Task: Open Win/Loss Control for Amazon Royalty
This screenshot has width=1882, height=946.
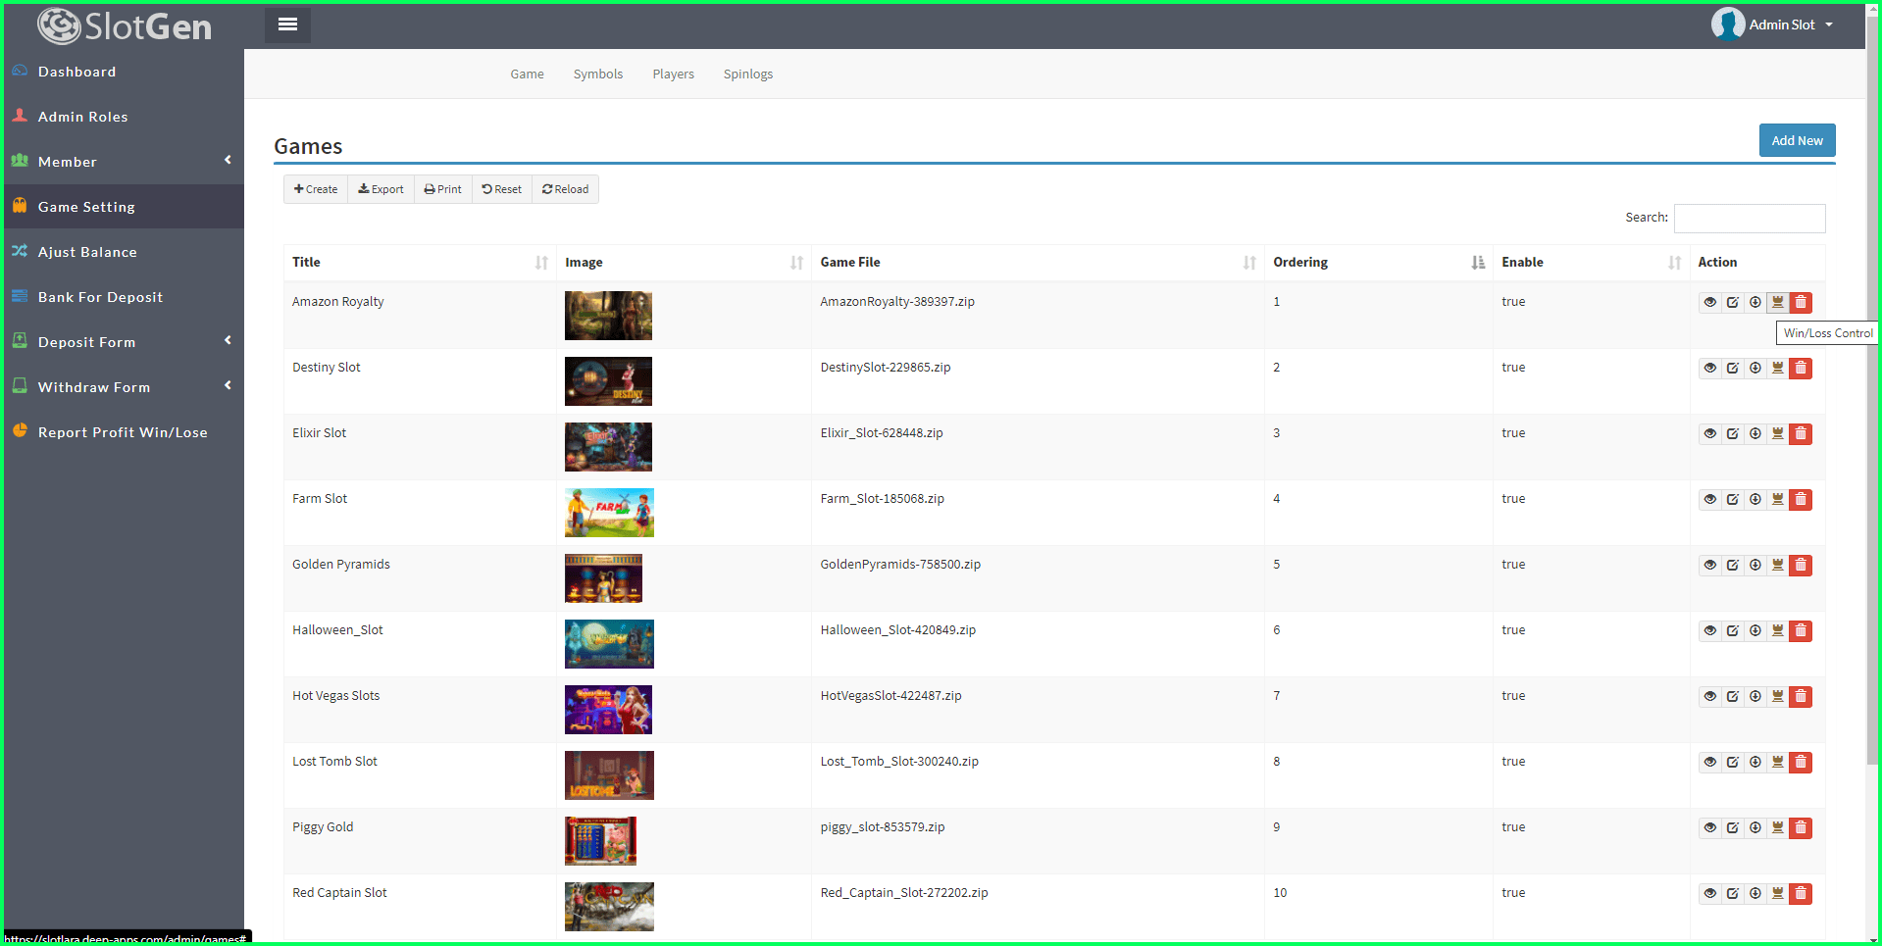Action: (x=1777, y=302)
